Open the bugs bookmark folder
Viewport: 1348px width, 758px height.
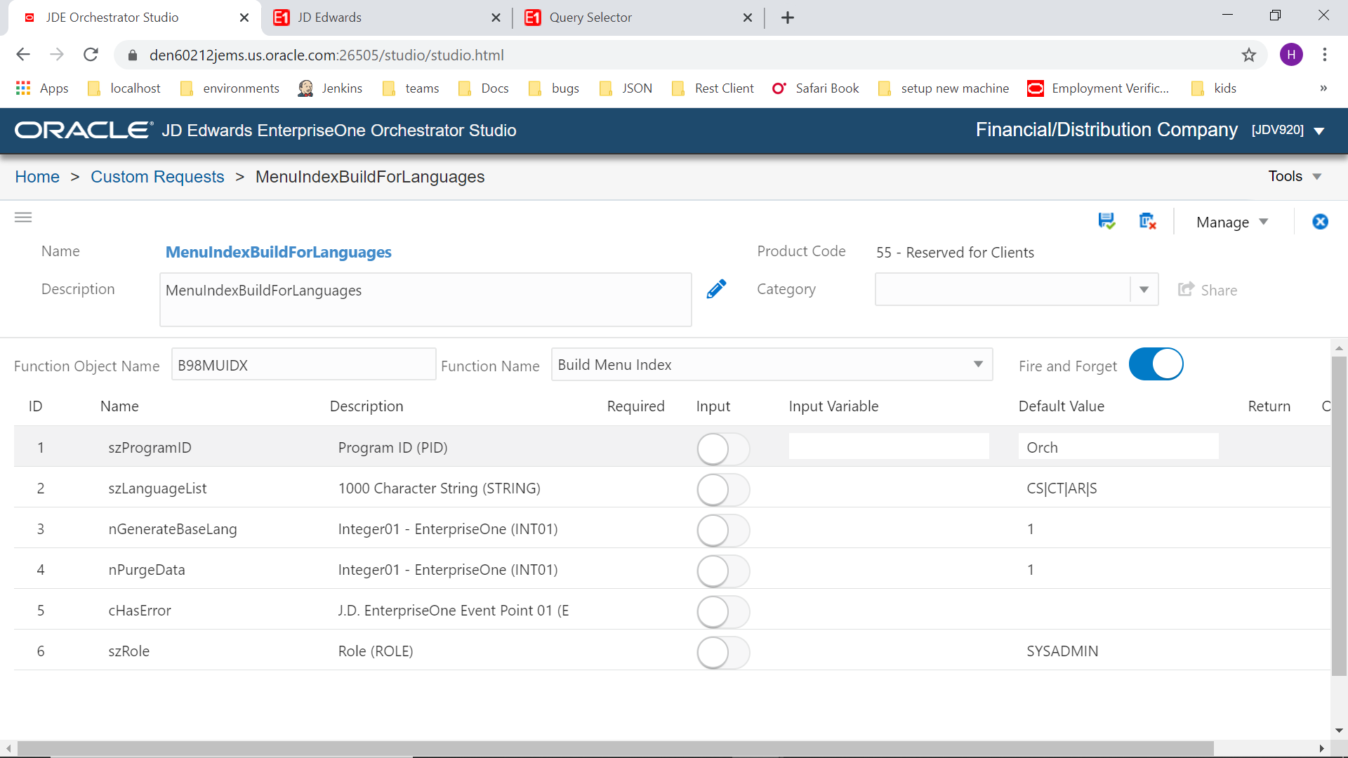tap(554, 88)
